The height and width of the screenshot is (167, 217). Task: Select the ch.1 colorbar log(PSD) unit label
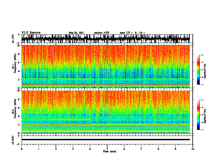pos(205,71)
